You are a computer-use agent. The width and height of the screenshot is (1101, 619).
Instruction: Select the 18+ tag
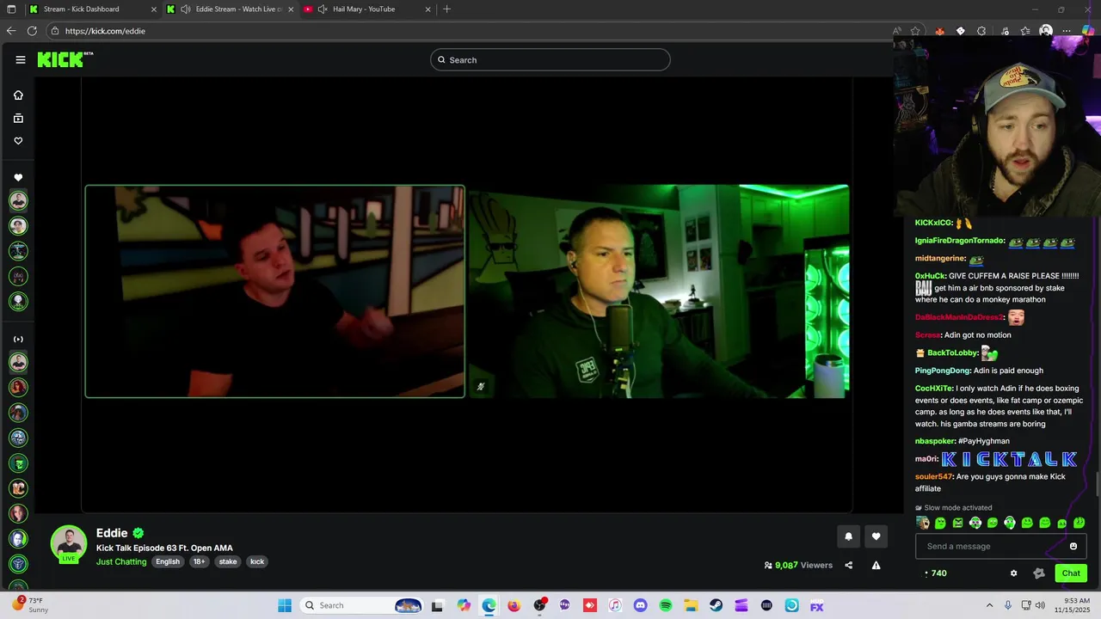pos(199,561)
